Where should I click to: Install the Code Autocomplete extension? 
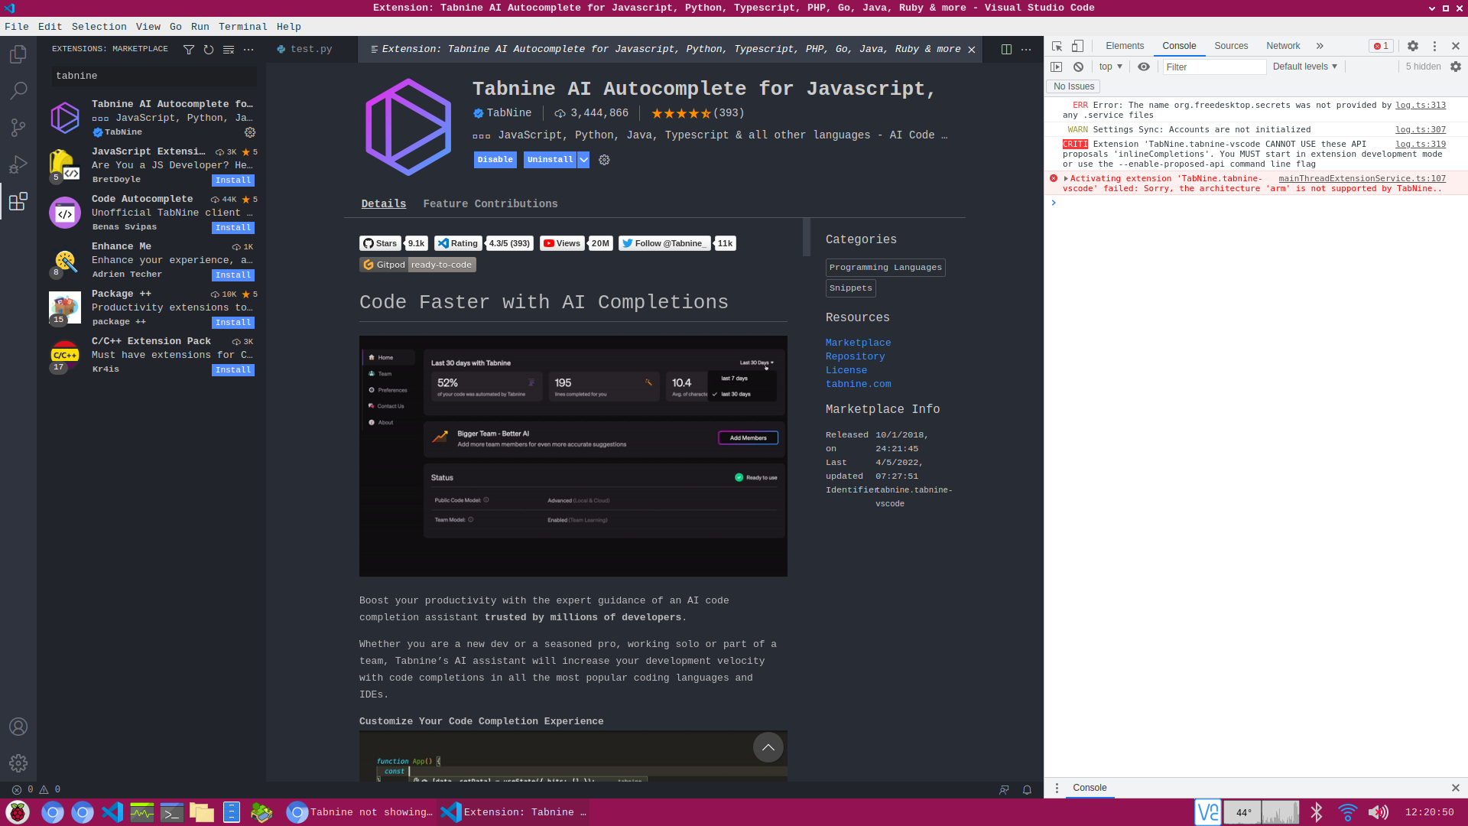[x=232, y=227]
